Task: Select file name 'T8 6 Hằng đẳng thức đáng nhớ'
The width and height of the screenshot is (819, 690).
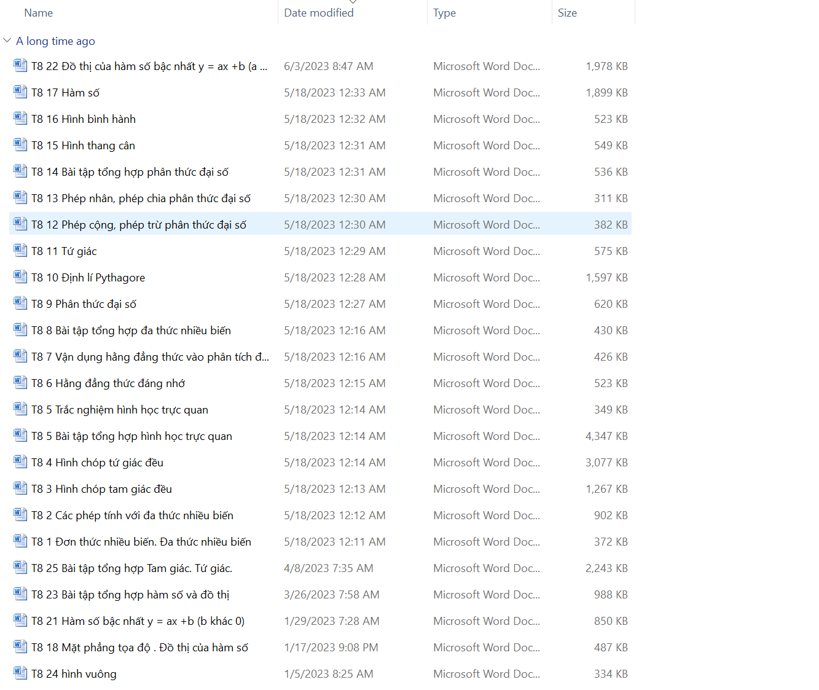Action: tap(108, 383)
